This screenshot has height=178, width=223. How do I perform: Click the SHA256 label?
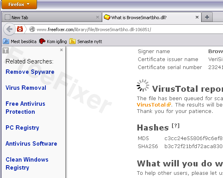[148, 146]
